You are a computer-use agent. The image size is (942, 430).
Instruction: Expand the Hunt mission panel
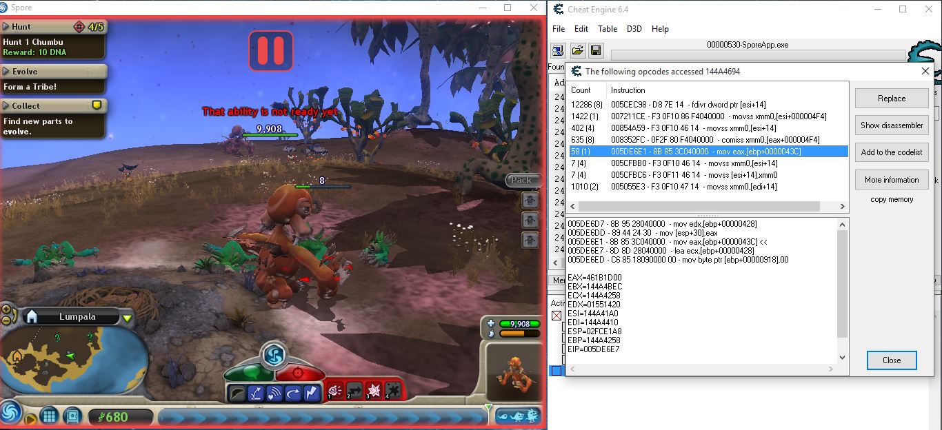click(x=6, y=27)
